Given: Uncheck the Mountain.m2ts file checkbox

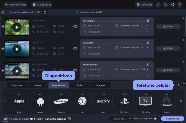Looking at the screenshot, I should point(3,70).
